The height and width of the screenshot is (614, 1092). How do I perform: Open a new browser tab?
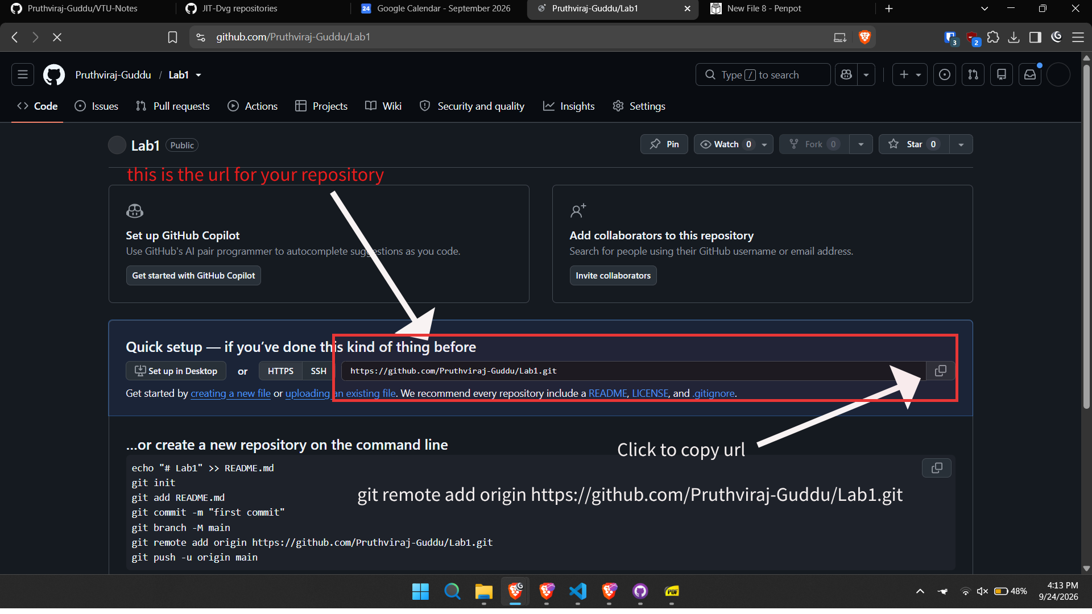889,9
